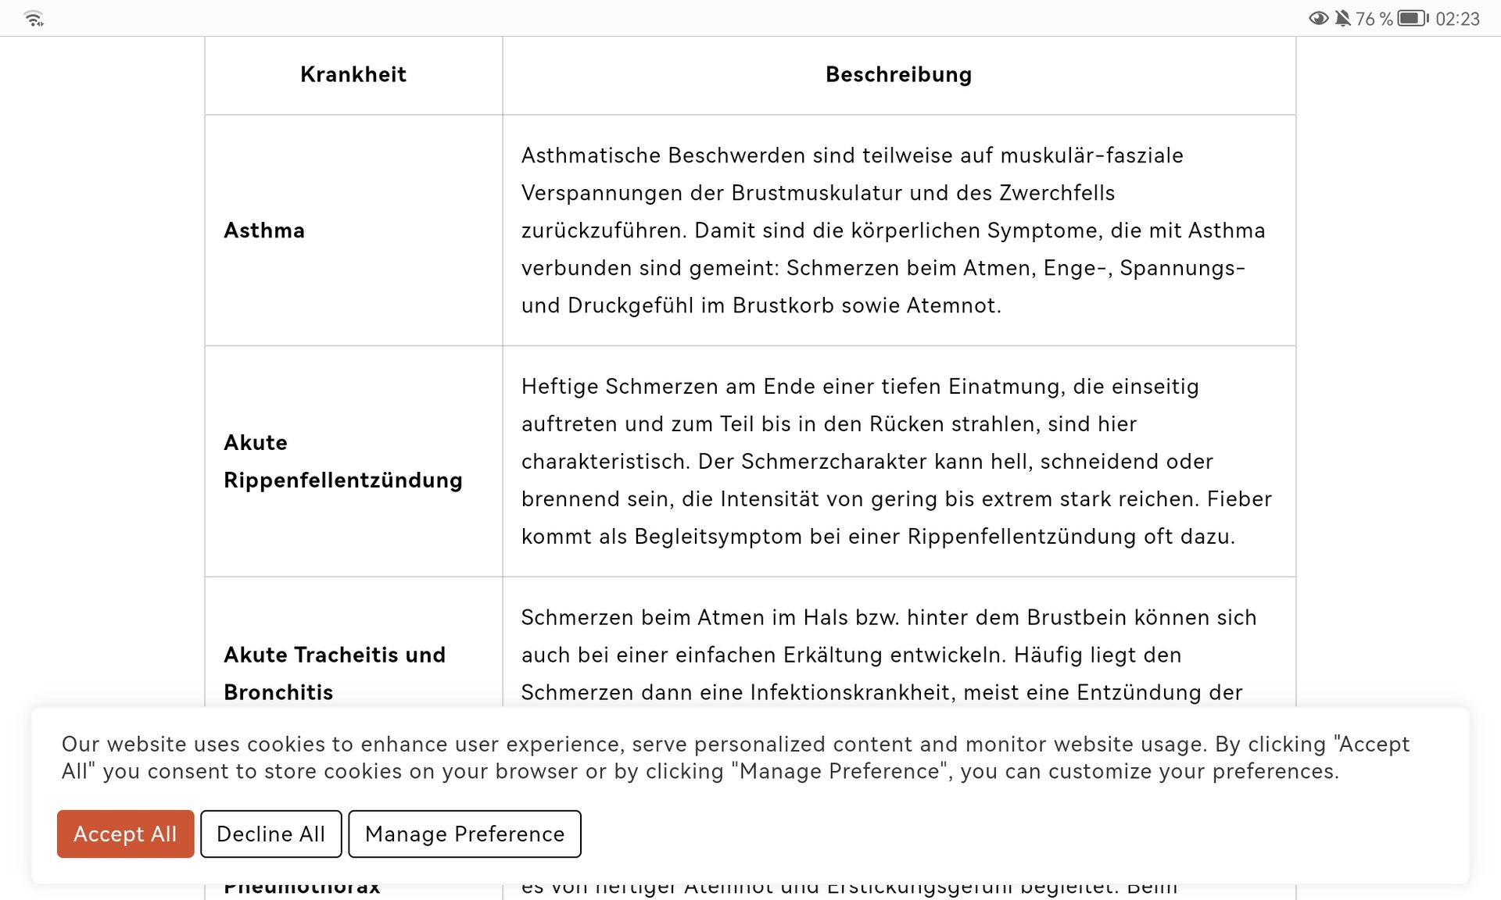Tap the muted notification bell icon
This screenshot has width=1501, height=900.
pyautogui.click(x=1342, y=18)
